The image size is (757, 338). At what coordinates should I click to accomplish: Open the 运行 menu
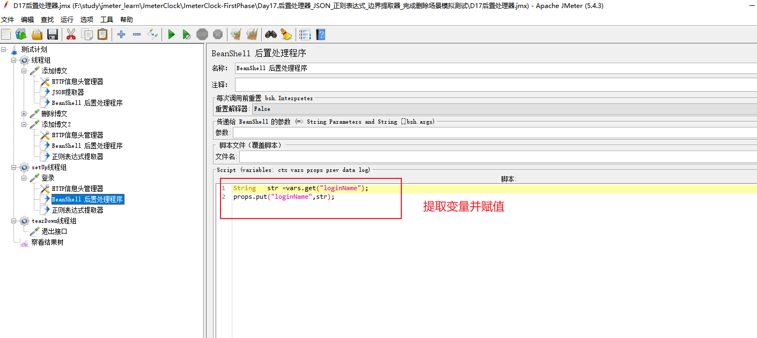(x=67, y=20)
